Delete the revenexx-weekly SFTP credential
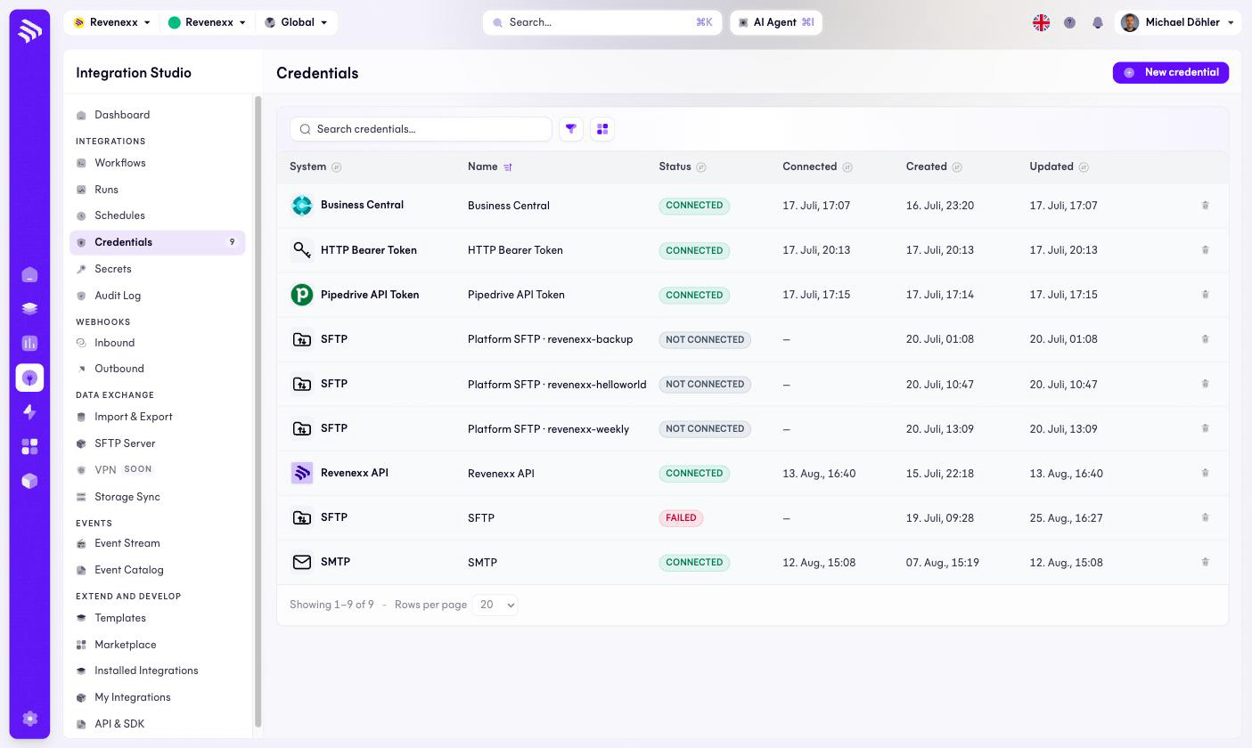1252x748 pixels. point(1205,428)
